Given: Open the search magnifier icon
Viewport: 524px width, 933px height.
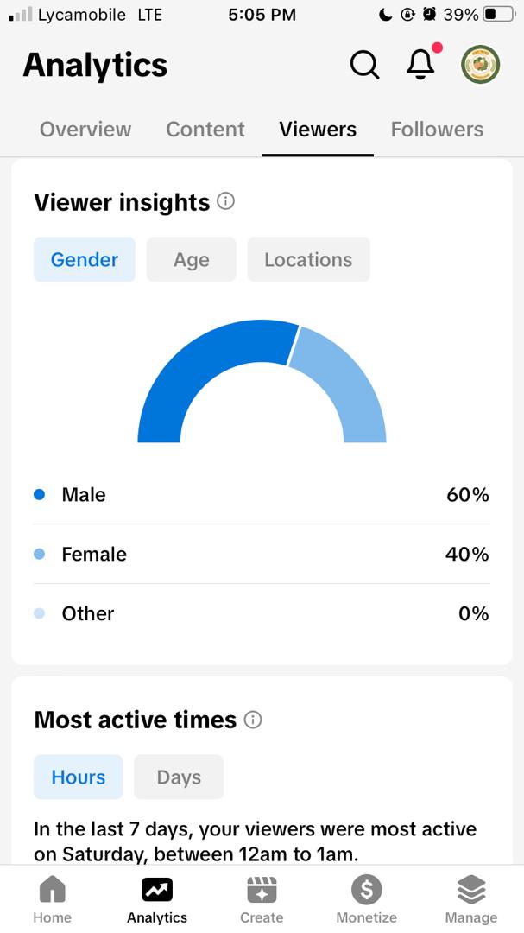Looking at the screenshot, I should (364, 64).
